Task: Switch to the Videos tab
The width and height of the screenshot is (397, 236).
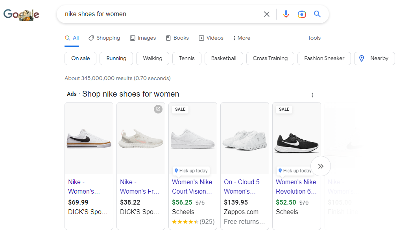Action: [211, 38]
